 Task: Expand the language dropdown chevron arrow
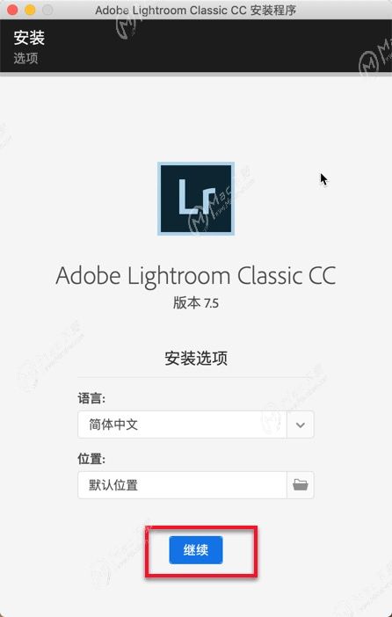pyautogui.click(x=301, y=425)
